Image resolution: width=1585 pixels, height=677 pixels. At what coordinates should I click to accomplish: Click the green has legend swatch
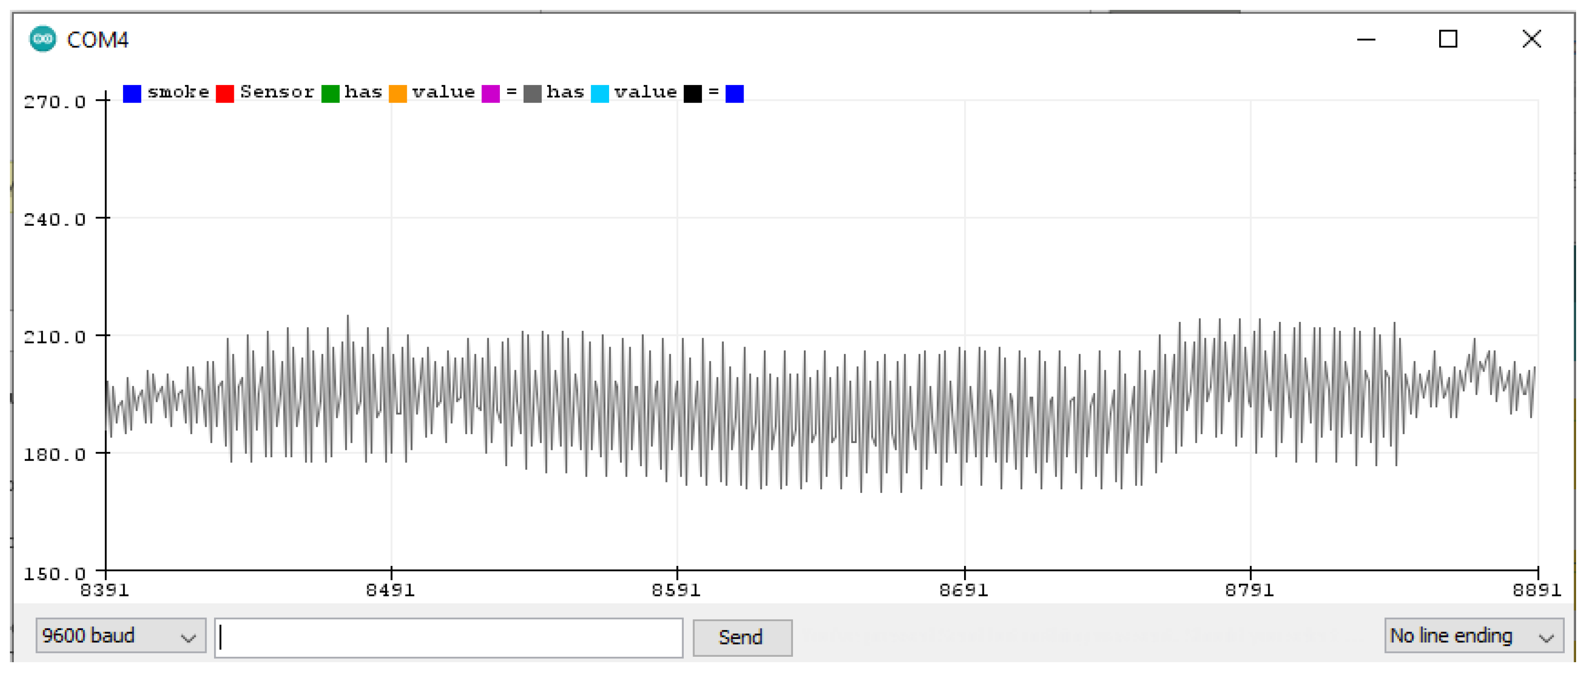coord(330,93)
